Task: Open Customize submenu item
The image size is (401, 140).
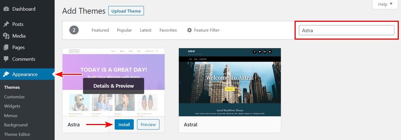Action: (14, 97)
